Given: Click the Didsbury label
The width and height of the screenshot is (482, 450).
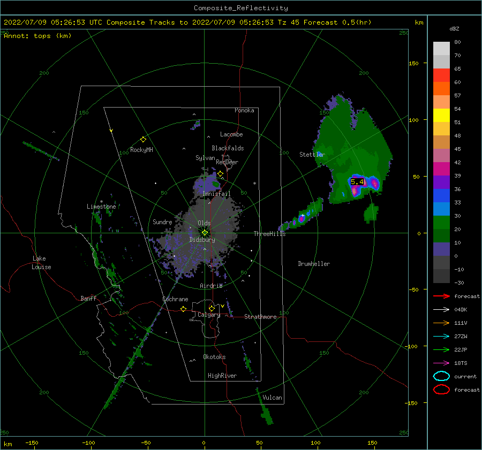Looking at the screenshot, I should click(x=202, y=240).
